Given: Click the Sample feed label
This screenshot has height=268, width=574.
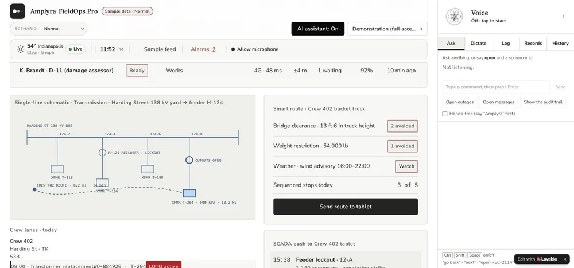Looking at the screenshot, I should pos(160,49).
